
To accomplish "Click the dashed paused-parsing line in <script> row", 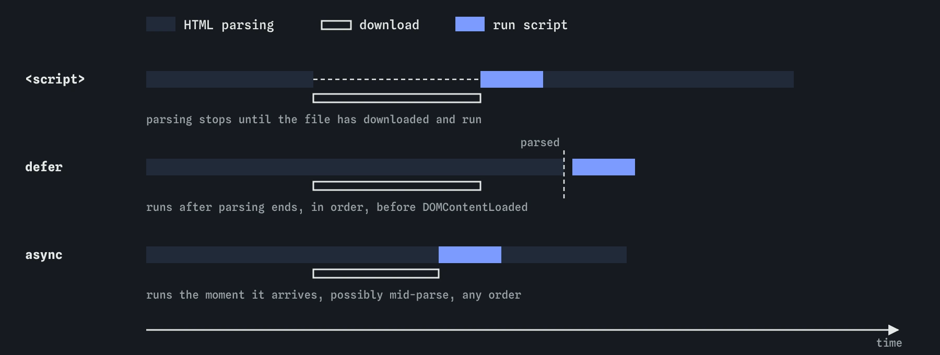I will point(397,79).
